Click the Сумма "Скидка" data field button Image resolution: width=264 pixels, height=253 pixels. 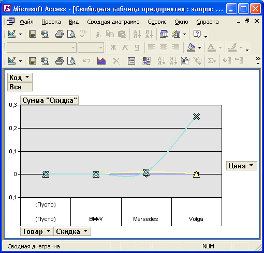click(50, 100)
